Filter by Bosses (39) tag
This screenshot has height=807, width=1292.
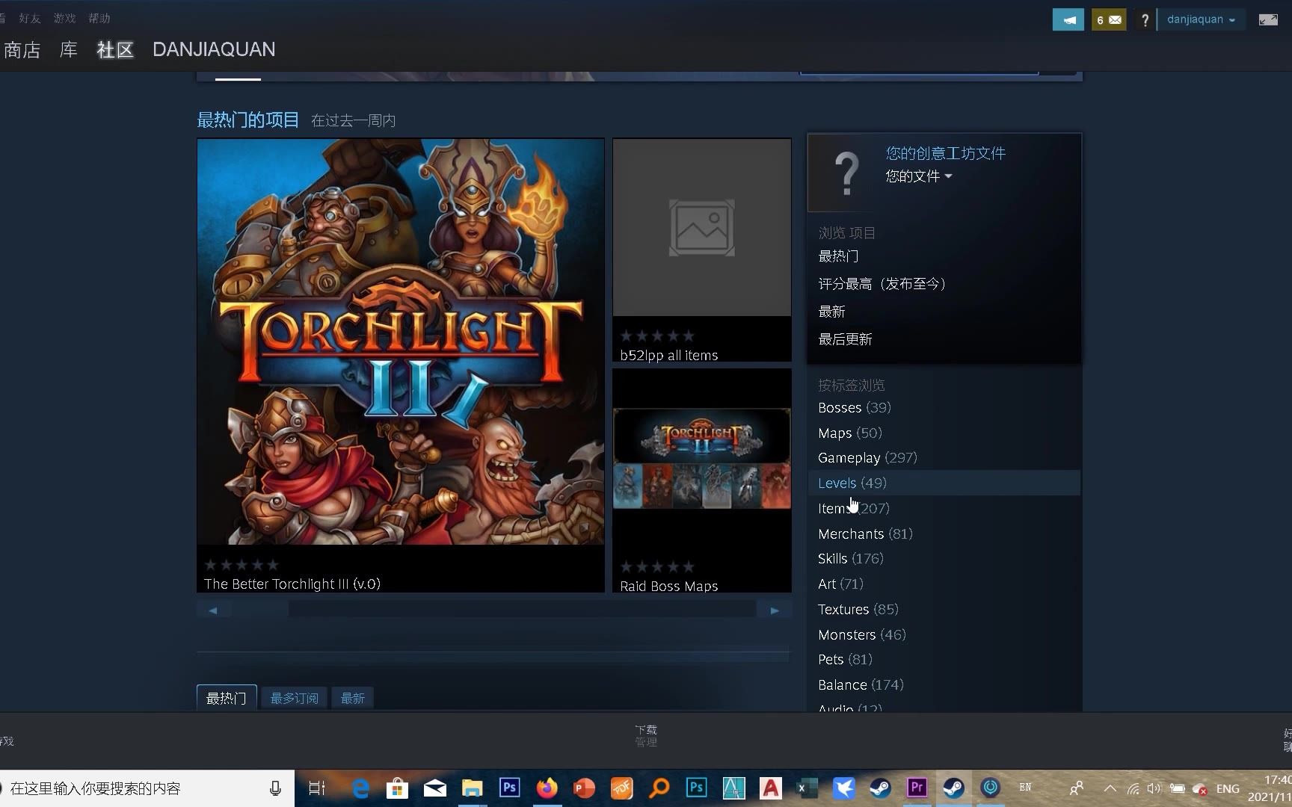pyautogui.click(x=855, y=408)
